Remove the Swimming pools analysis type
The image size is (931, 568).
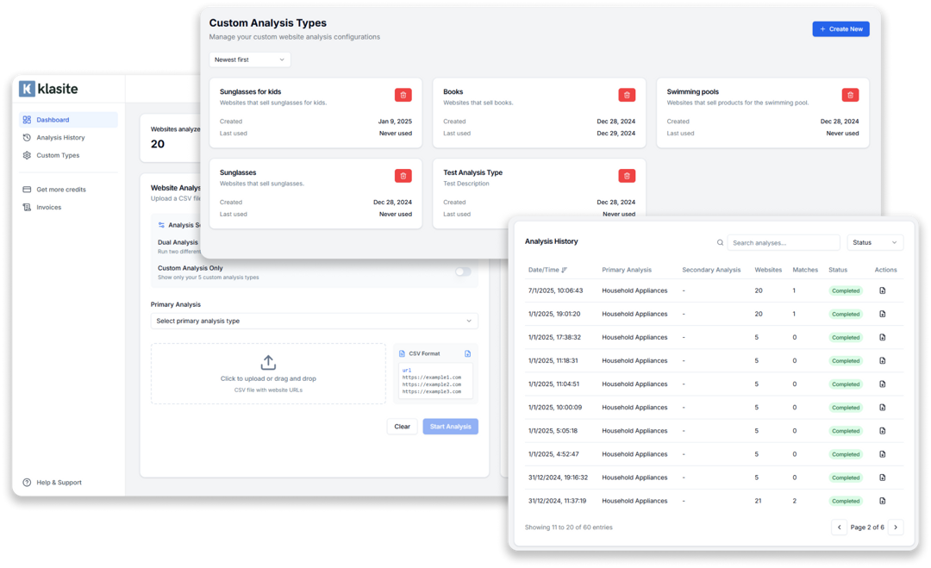[x=850, y=95]
